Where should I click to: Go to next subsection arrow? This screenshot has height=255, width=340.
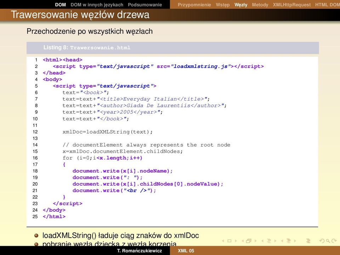[x=275, y=241]
